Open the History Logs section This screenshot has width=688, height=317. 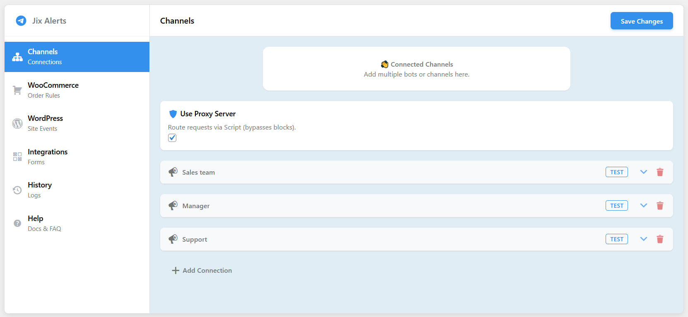pyautogui.click(x=77, y=190)
